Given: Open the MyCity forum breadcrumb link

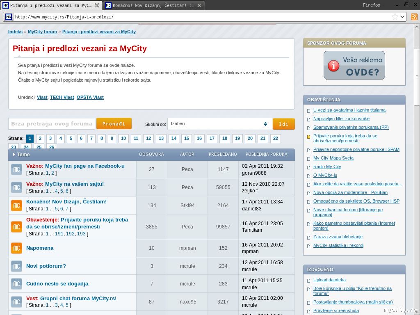Looking at the screenshot, I should click(42, 32).
